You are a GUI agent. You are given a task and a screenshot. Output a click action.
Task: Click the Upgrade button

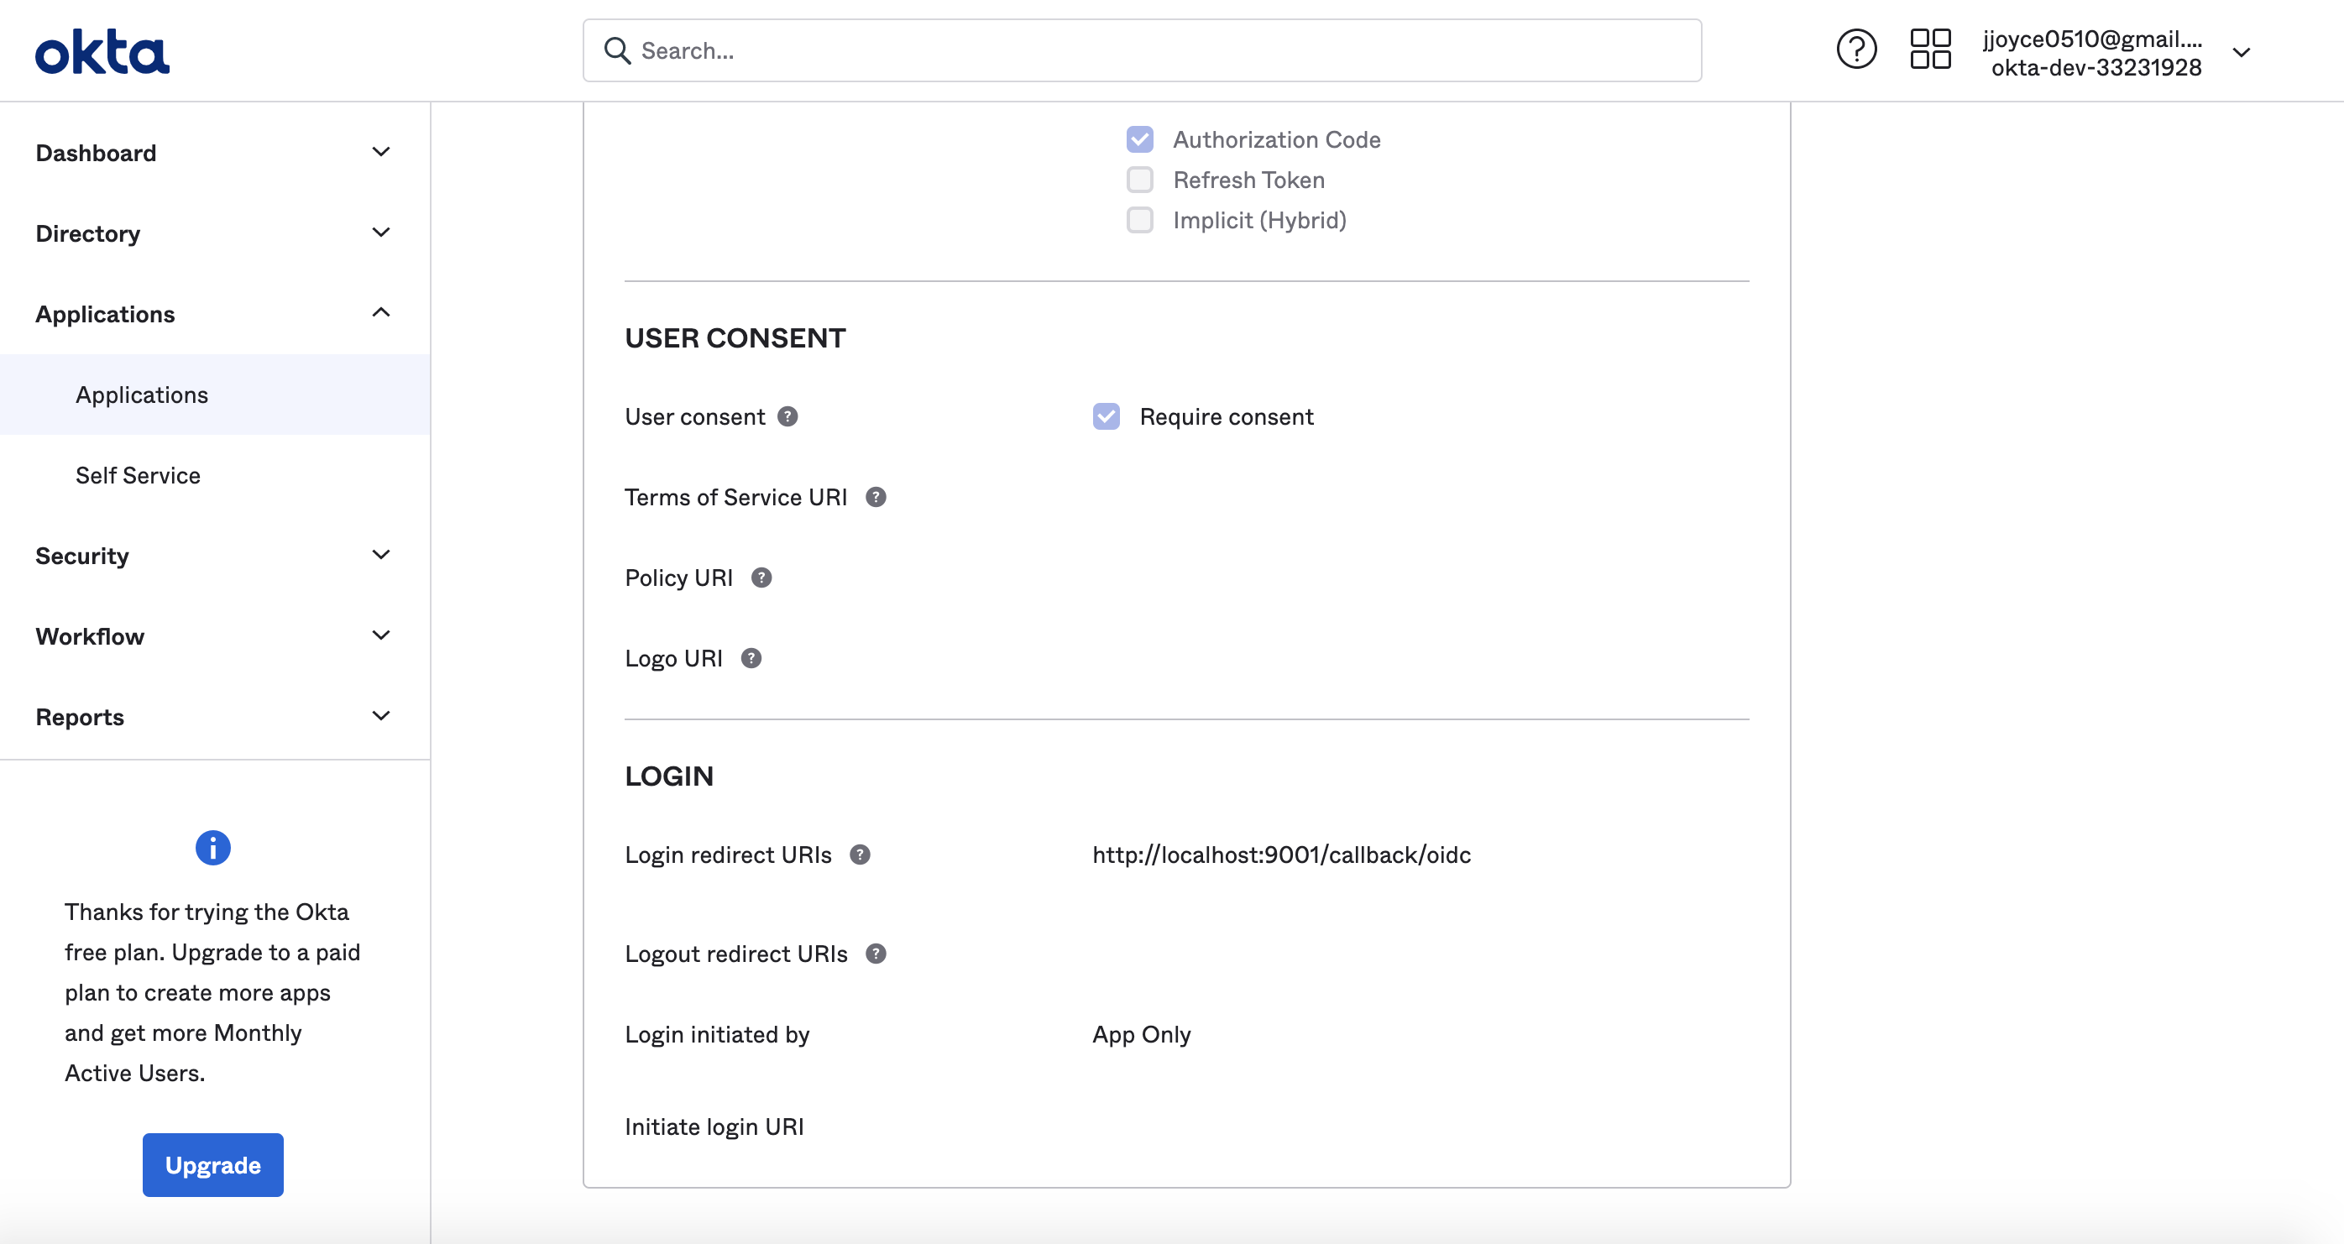pyautogui.click(x=212, y=1165)
